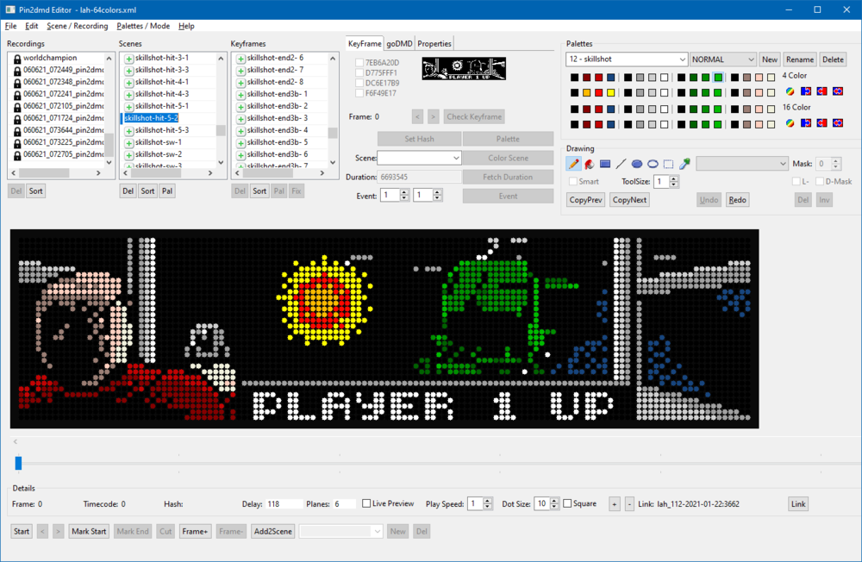The width and height of the screenshot is (862, 562).
Task: Switch to the goDMD tab
Action: click(399, 44)
